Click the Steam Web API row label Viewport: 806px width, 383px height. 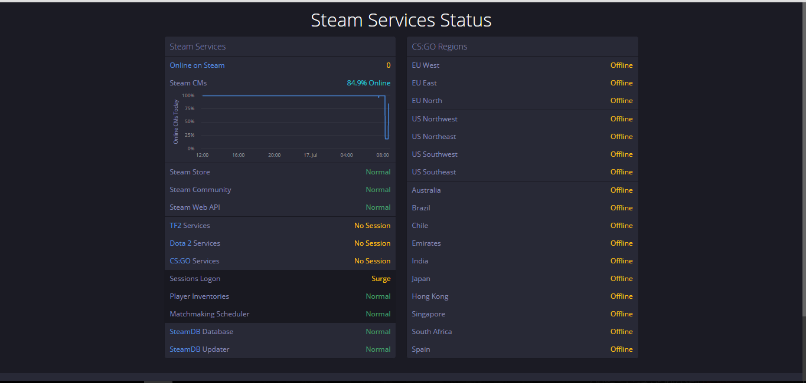click(x=195, y=207)
